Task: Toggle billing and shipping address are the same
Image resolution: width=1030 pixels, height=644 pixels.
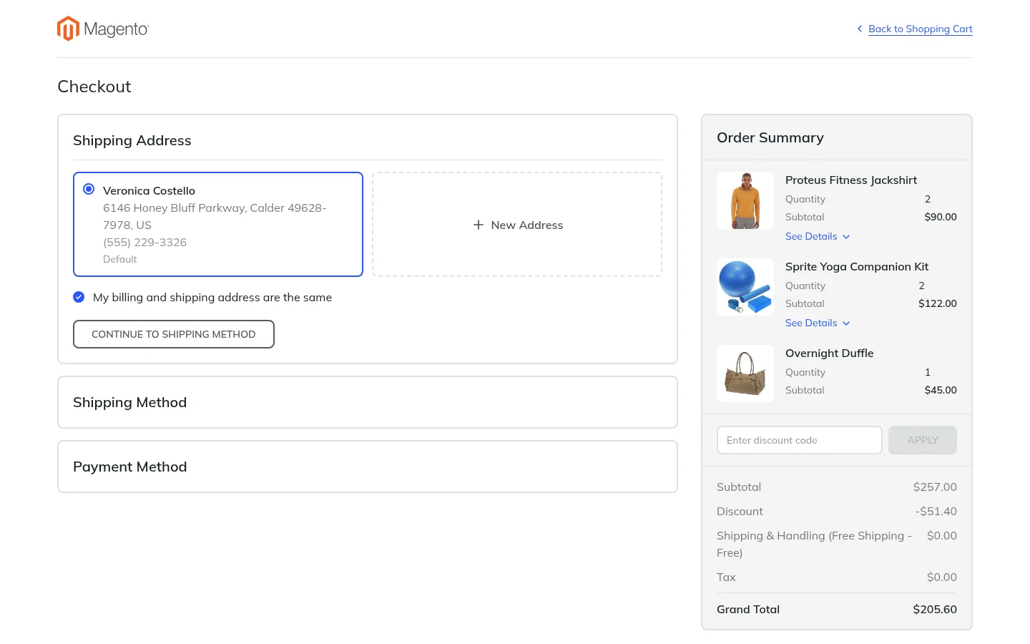Action: click(79, 297)
